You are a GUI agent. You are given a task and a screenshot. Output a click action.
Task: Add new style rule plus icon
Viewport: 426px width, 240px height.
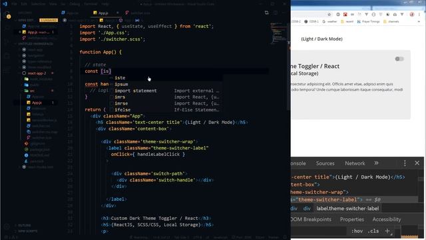387,231
